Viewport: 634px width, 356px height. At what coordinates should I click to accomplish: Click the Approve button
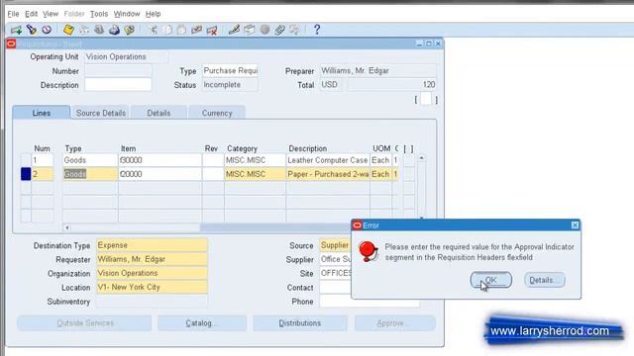tap(394, 323)
